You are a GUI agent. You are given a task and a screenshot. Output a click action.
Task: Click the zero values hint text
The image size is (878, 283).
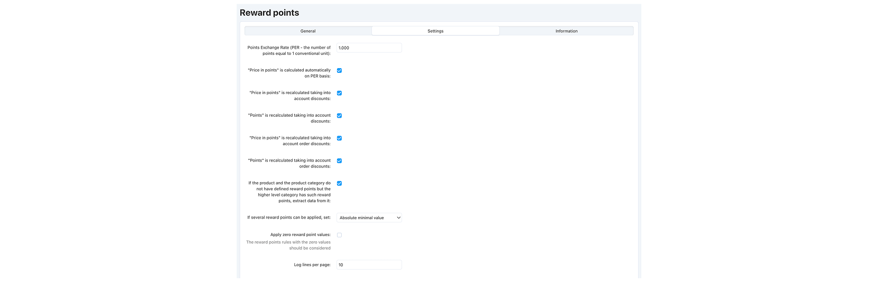click(288, 245)
